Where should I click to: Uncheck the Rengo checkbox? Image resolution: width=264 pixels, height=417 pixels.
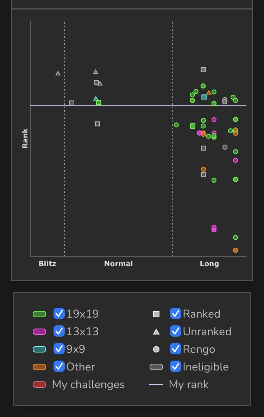pyautogui.click(x=176, y=349)
